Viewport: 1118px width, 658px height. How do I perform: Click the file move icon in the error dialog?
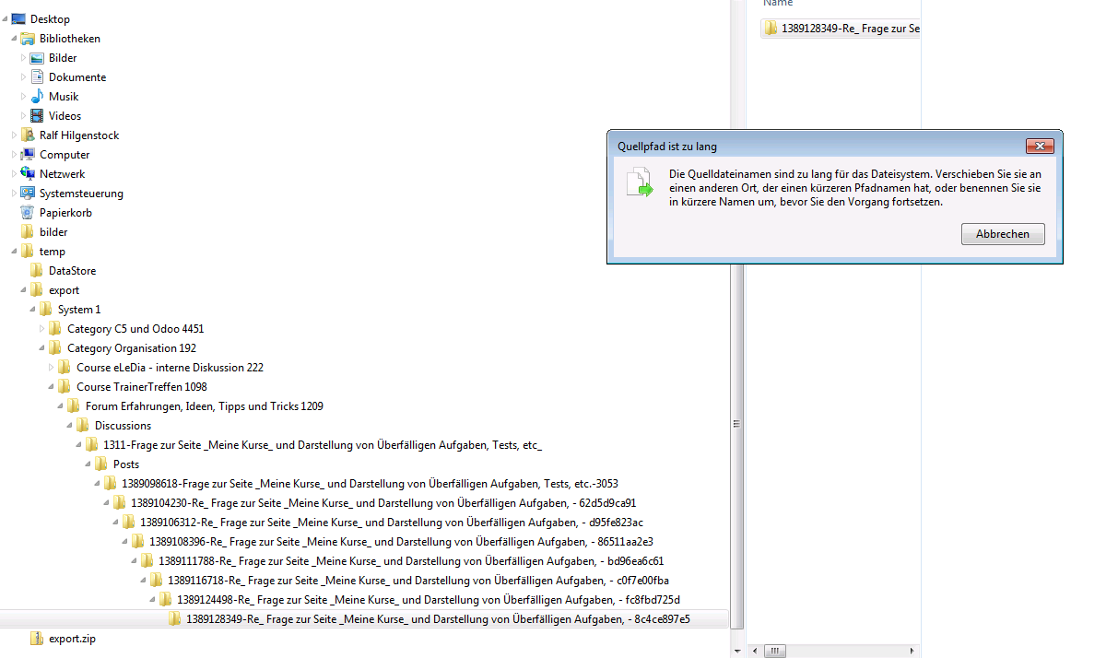(x=639, y=182)
